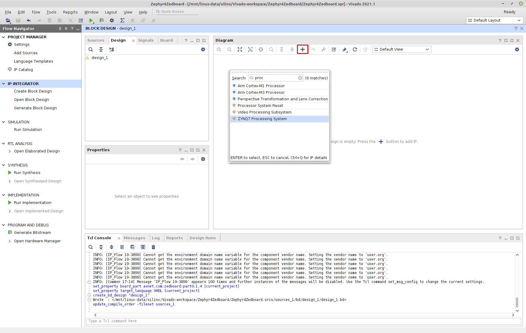This screenshot has height=333, width=526.
Task: Switch to the Sources tab
Action: pos(96,40)
